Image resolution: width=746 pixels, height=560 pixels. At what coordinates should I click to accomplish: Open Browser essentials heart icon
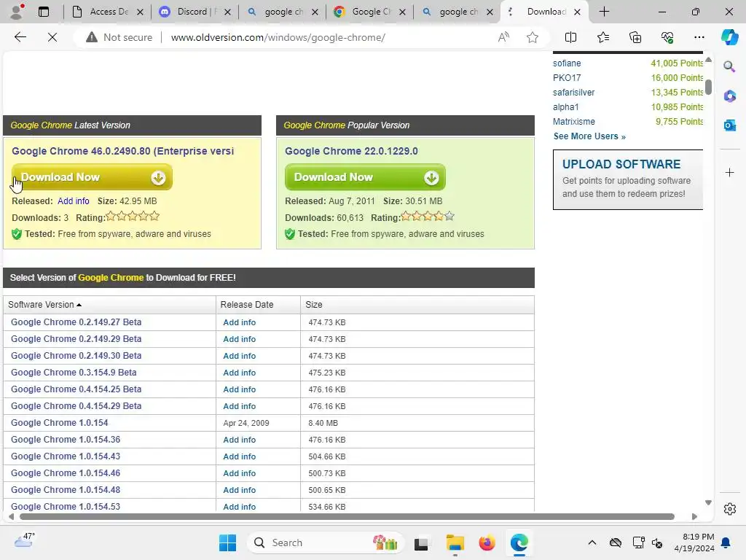pyautogui.click(x=667, y=37)
